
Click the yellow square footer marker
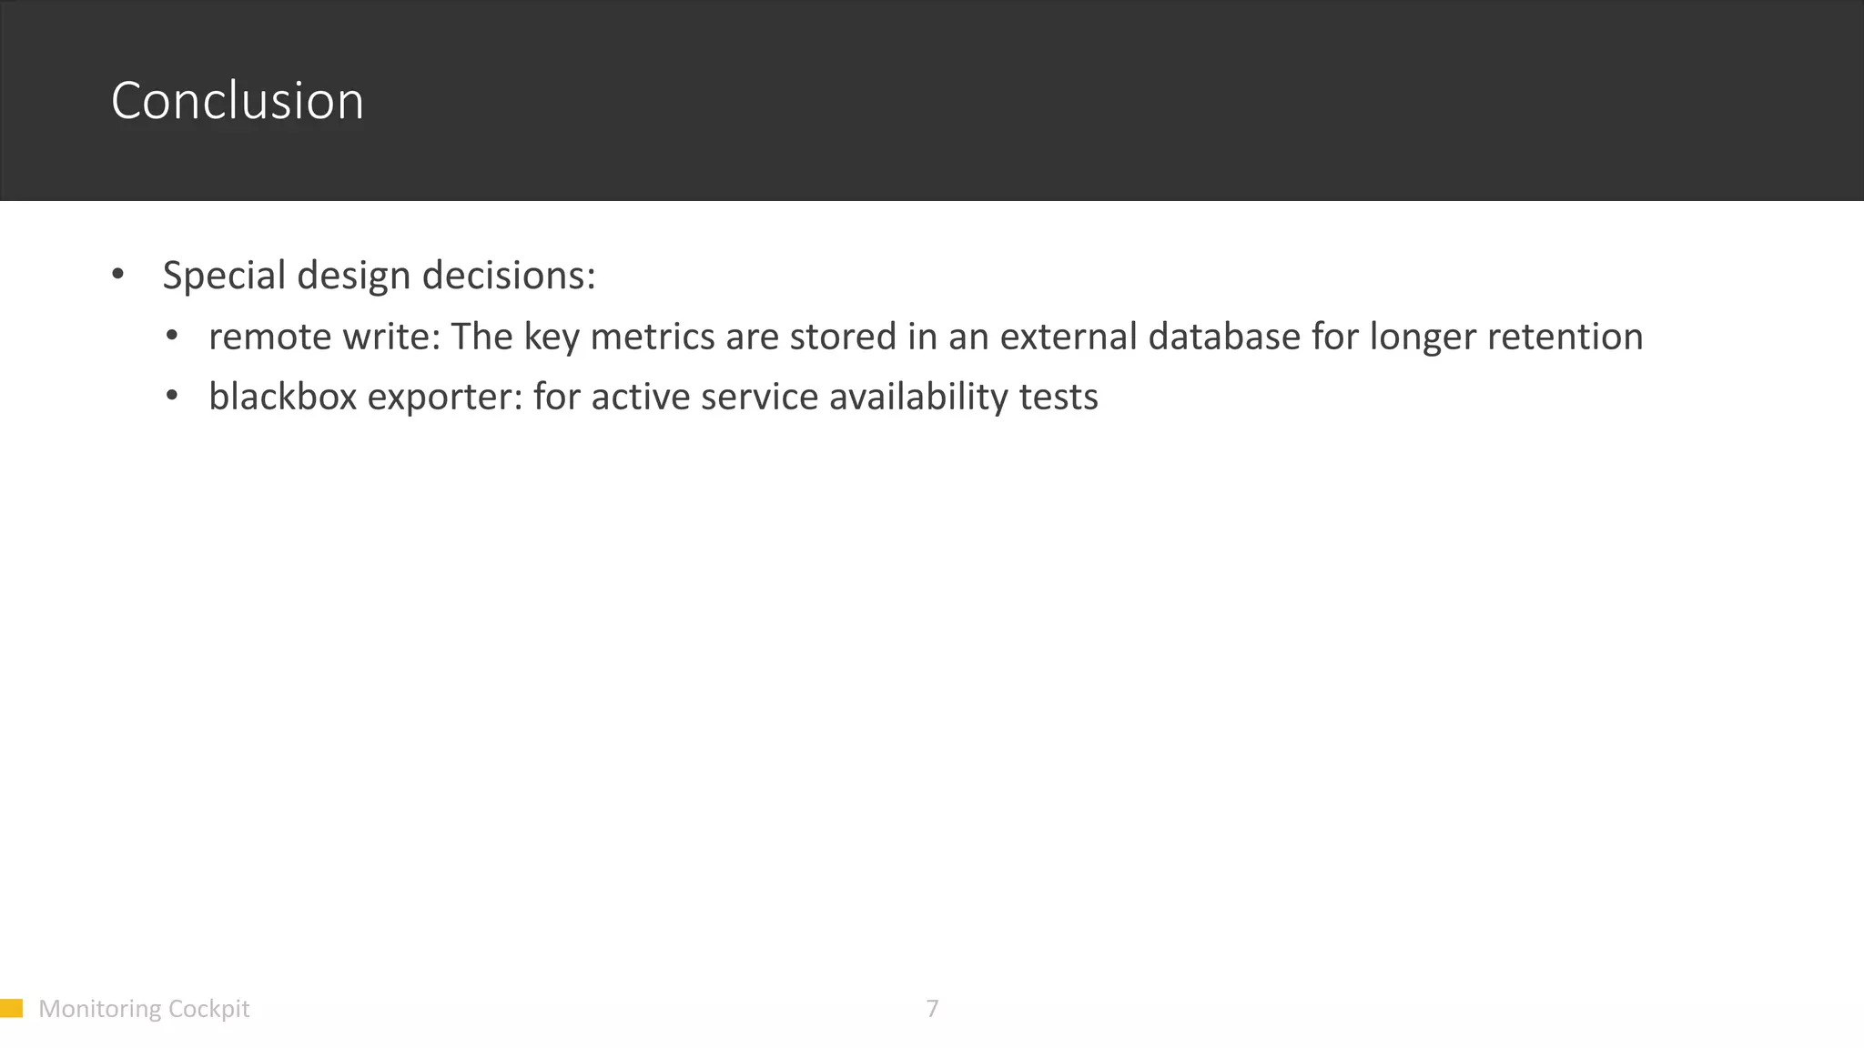coord(11,1008)
